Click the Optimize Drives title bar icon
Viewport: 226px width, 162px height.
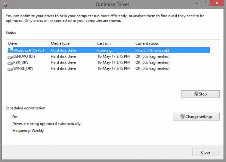(x=5, y=4)
